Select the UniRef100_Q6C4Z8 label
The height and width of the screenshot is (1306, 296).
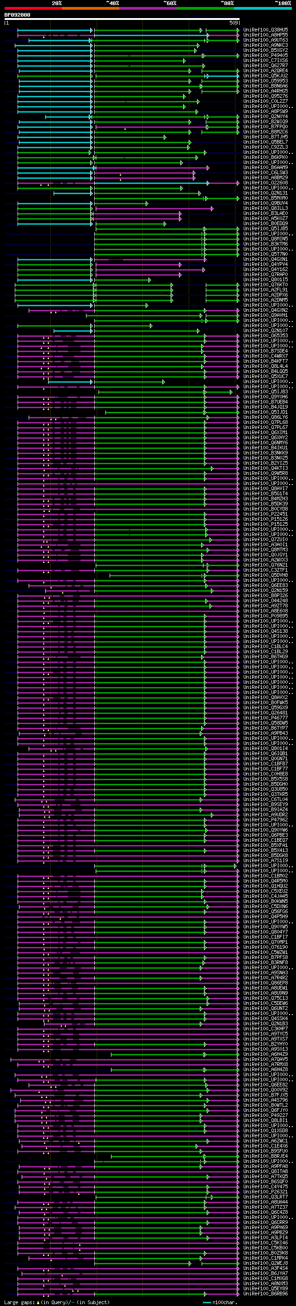(265, 1211)
